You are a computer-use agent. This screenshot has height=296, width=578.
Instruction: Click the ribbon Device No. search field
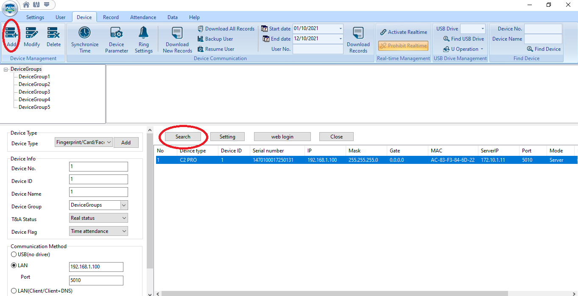point(543,29)
